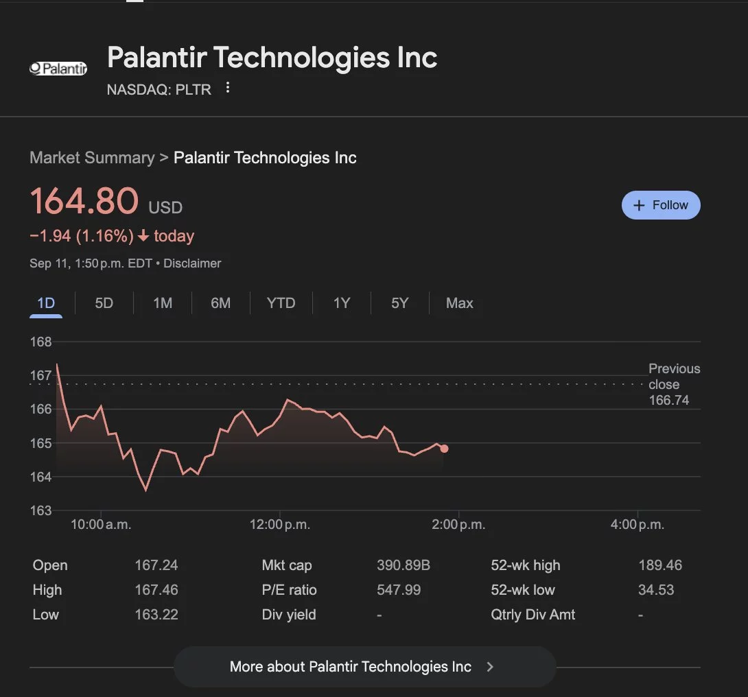Click the down arrow next to today
The height and width of the screenshot is (697, 748).
(143, 235)
